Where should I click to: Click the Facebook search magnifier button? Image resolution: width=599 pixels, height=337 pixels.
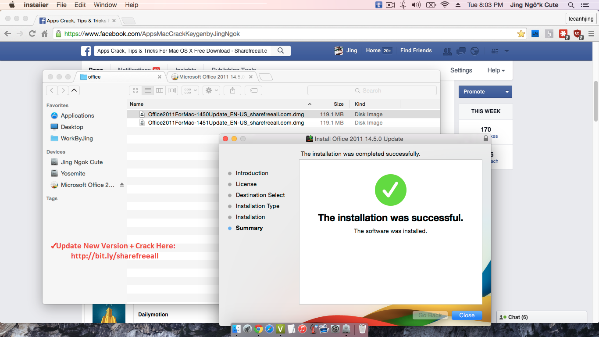pyautogui.click(x=281, y=50)
